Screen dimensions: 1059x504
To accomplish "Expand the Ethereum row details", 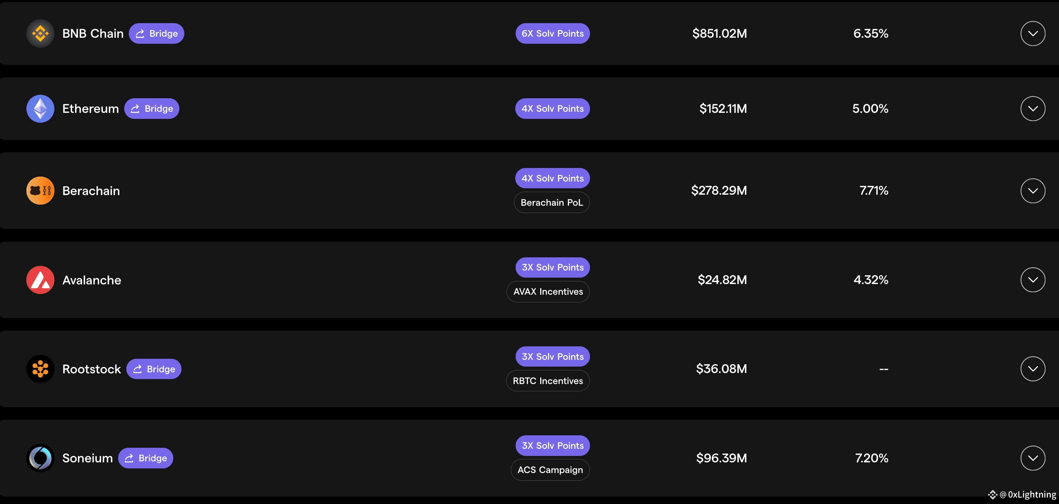I will click(1032, 109).
